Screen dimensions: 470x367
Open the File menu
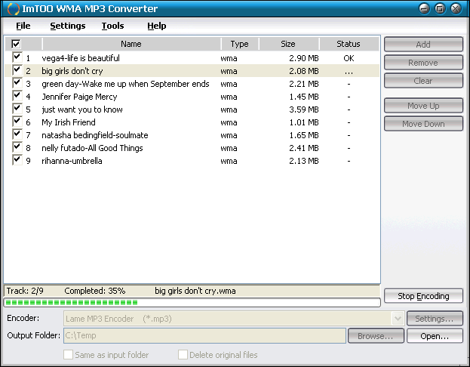(x=23, y=26)
